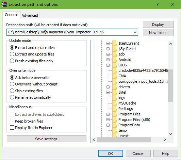Select Fresh existing files only option
Viewport: 181px width, 160px height.
point(12,61)
